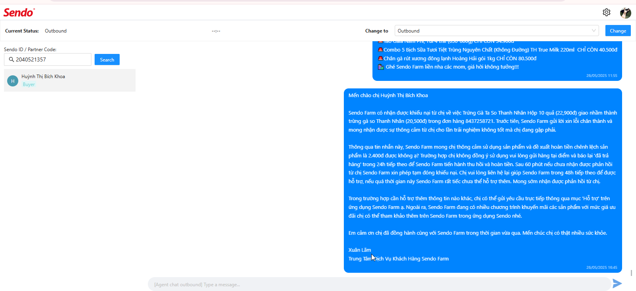Screen dimensions: 636x291
Task: Click the Chân gà rút xương promo line
Action: (457, 59)
